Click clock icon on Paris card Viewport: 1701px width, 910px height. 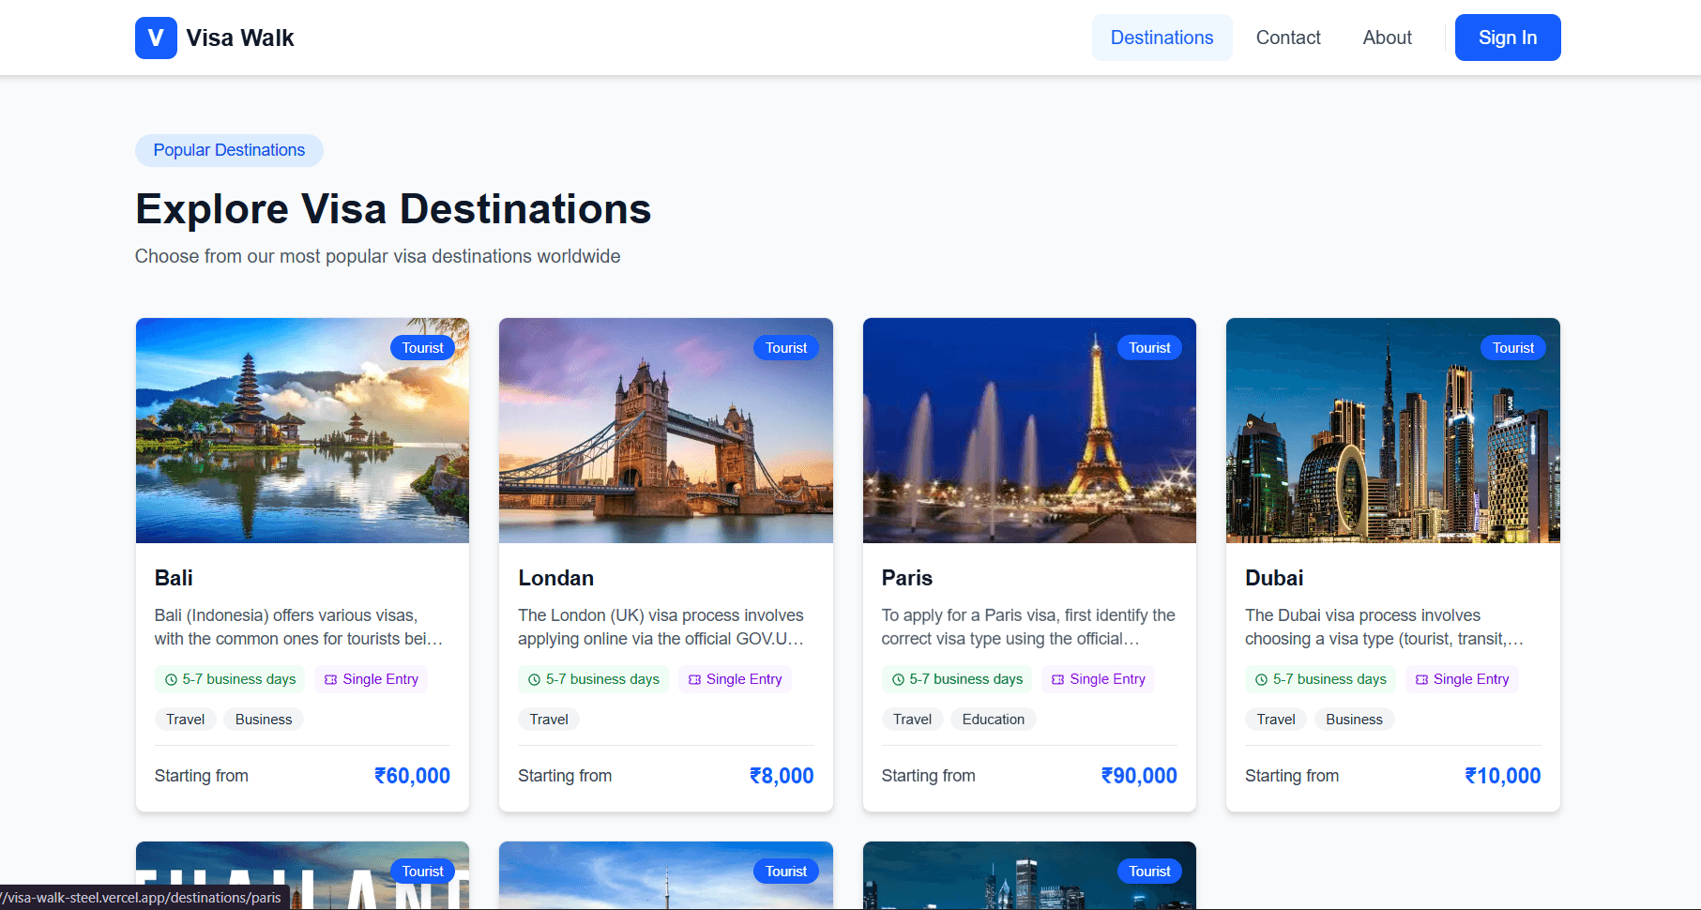coord(898,680)
